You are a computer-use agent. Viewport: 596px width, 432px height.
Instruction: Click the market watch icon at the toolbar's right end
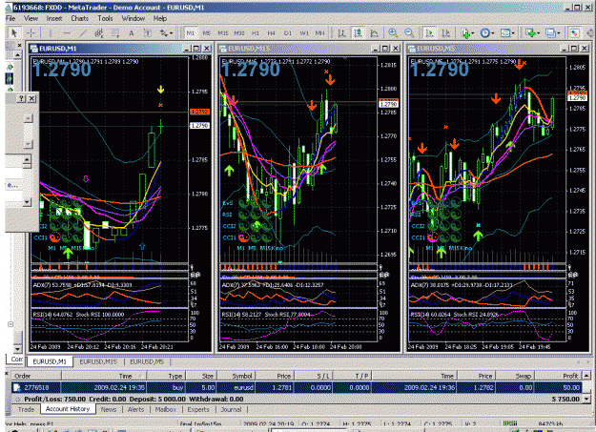tap(574, 33)
